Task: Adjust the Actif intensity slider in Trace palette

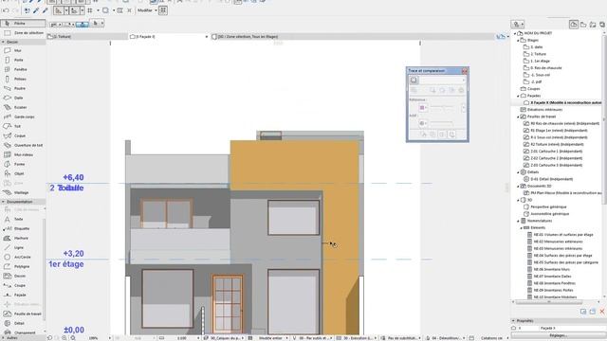Action: 442,123
